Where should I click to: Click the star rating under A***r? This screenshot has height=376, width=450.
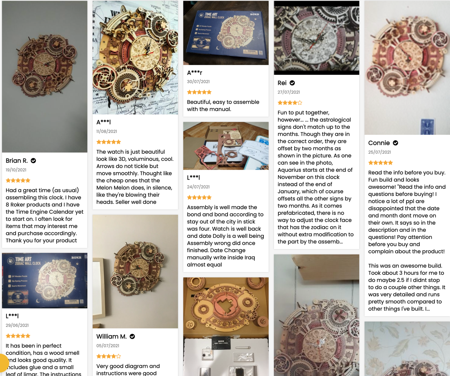tap(199, 92)
